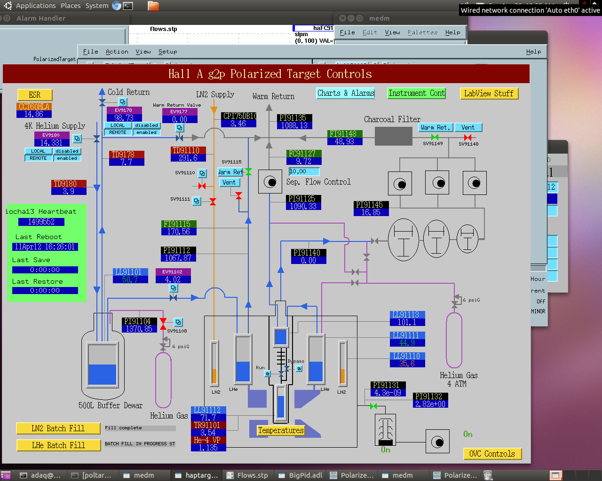Click the LL91112 level readout 71.7
Screen dimensions: 602x481
pos(208,418)
